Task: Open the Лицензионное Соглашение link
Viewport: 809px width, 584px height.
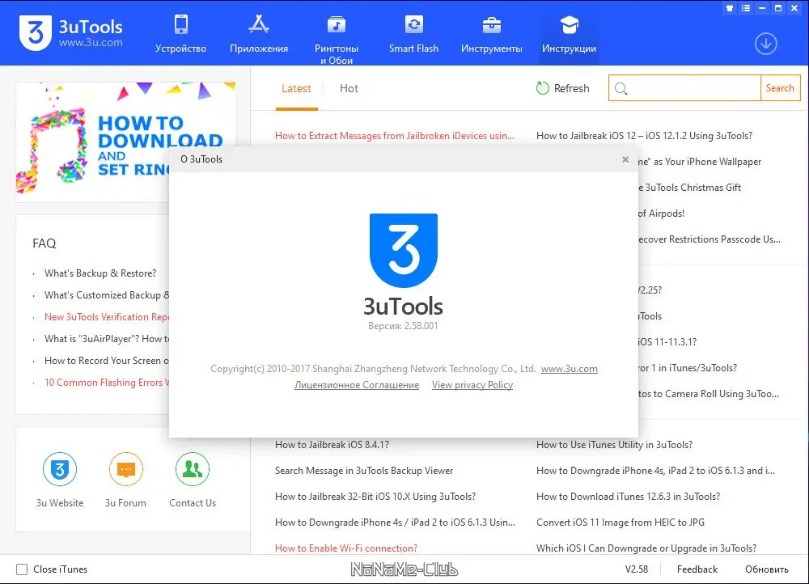Action: coord(357,385)
